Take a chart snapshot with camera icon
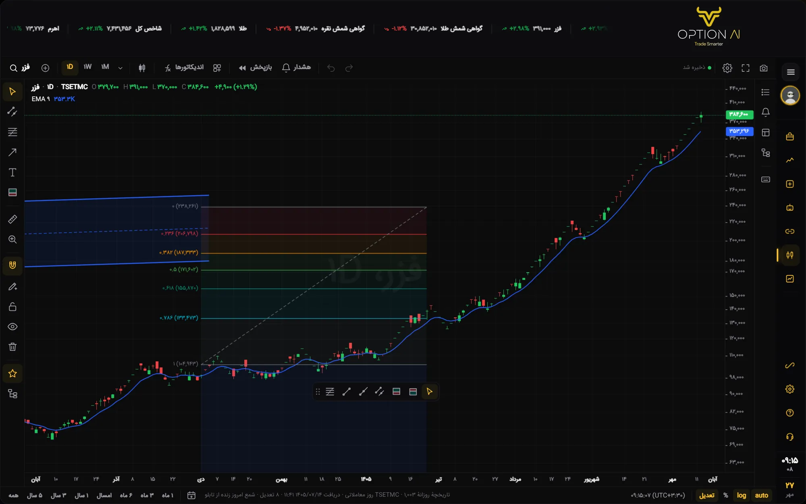Image resolution: width=806 pixels, height=504 pixels. [764, 68]
